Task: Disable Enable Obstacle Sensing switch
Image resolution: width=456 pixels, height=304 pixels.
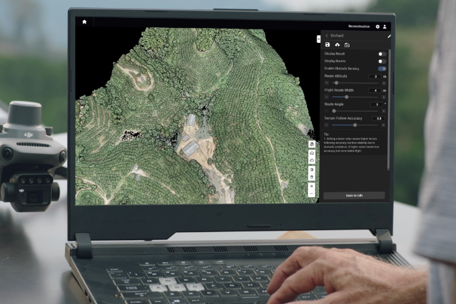Action: 382,69
